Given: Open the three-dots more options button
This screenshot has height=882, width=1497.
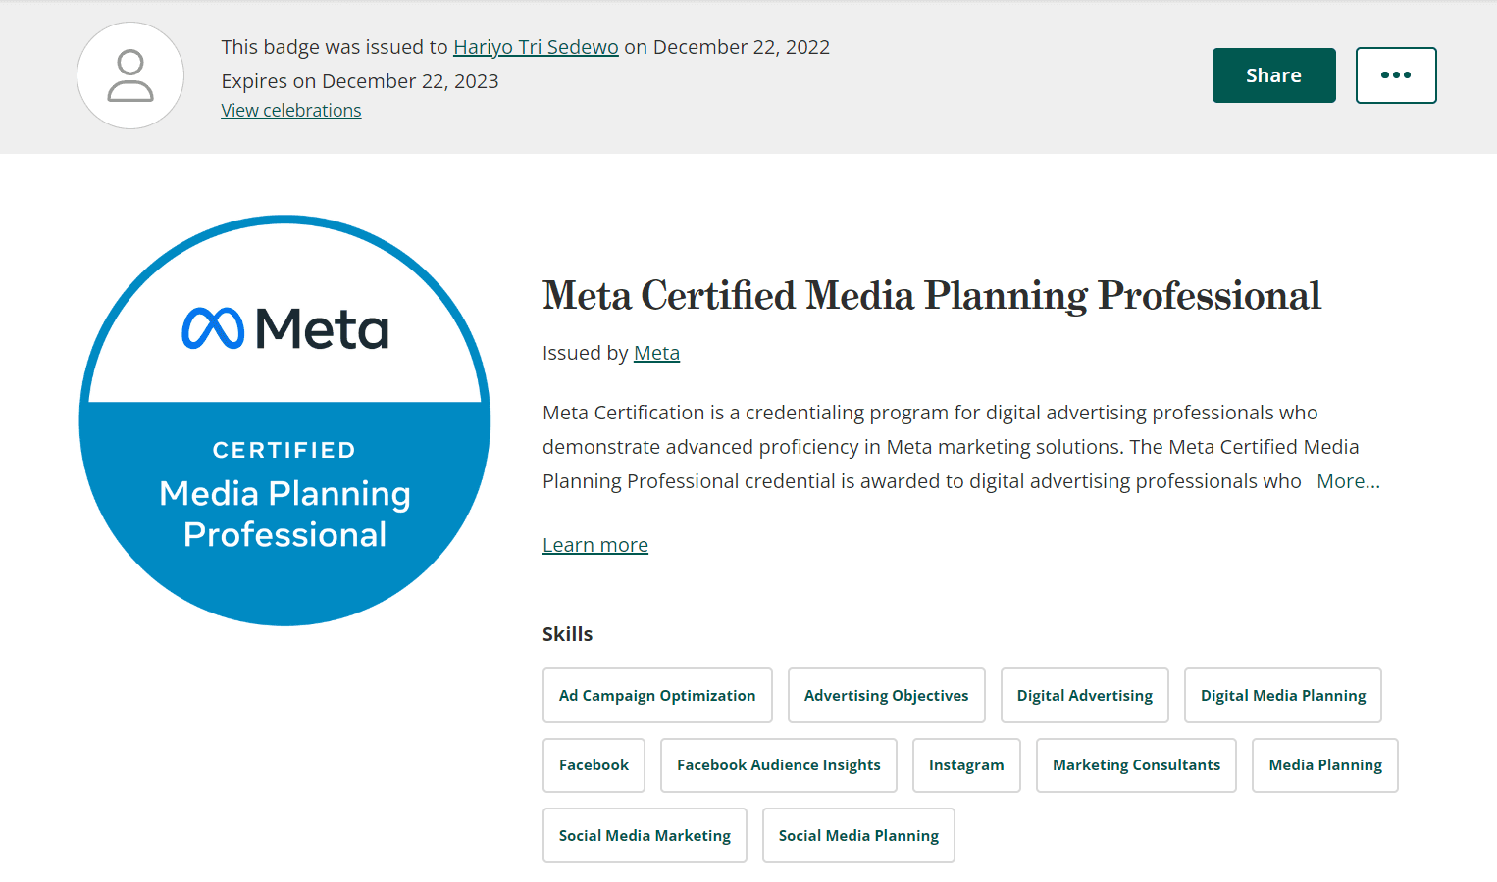Looking at the screenshot, I should (1396, 75).
